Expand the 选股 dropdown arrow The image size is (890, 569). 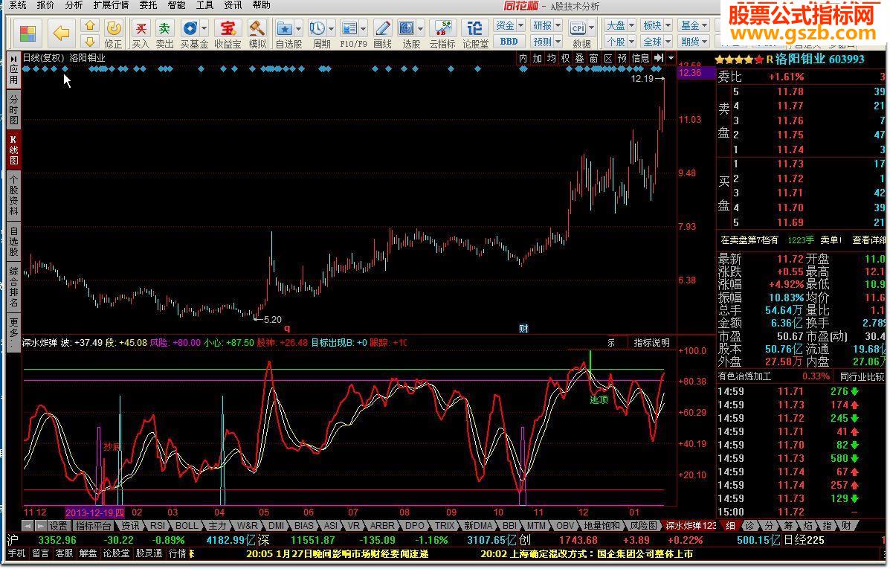[421, 28]
